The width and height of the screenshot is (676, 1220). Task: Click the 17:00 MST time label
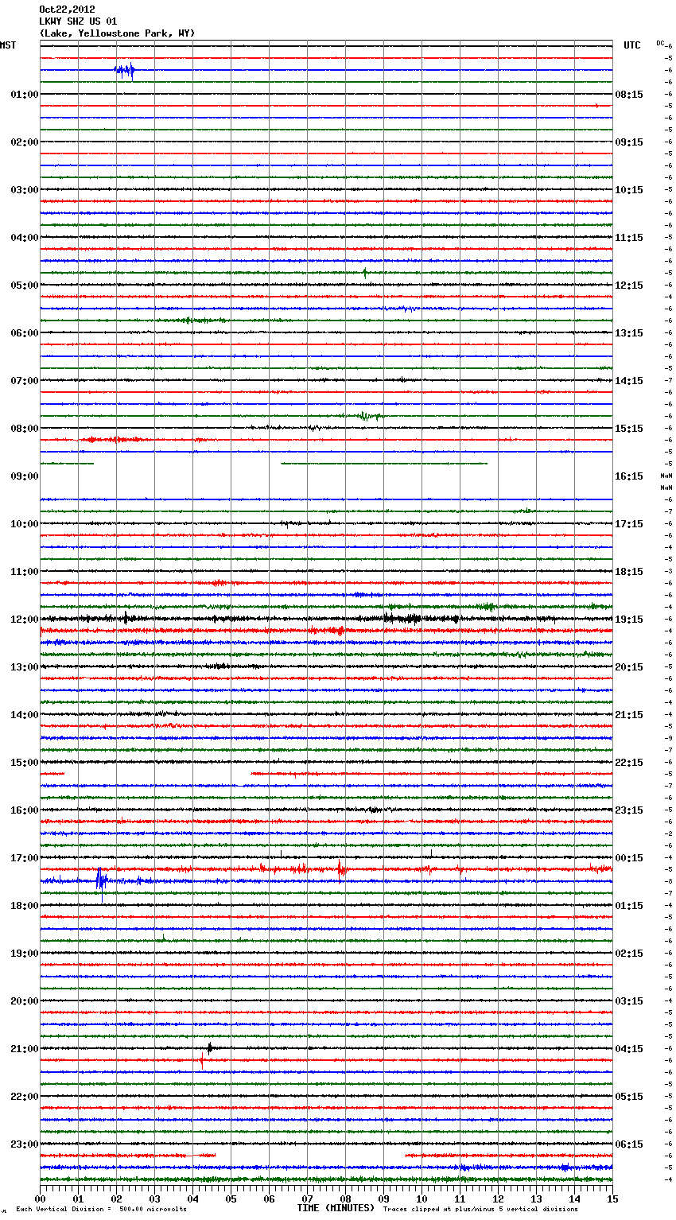[x=25, y=858]
